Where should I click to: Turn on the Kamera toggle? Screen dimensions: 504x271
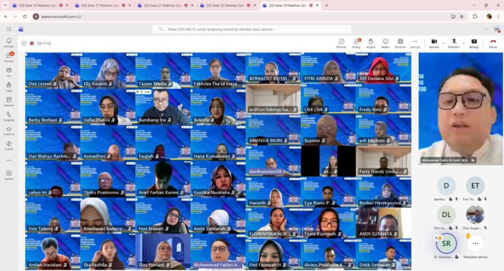tap(434, 42)
